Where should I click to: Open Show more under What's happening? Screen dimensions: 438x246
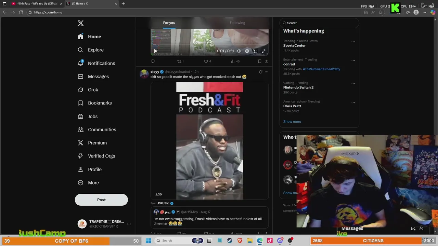pos(292,122)
